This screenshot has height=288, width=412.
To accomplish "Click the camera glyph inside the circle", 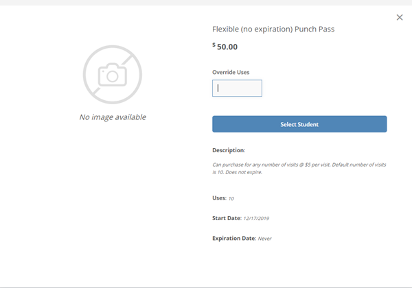I will click(x=113, y=75).
